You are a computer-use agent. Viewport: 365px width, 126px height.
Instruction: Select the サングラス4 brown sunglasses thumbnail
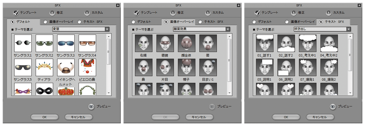[87, 43]
